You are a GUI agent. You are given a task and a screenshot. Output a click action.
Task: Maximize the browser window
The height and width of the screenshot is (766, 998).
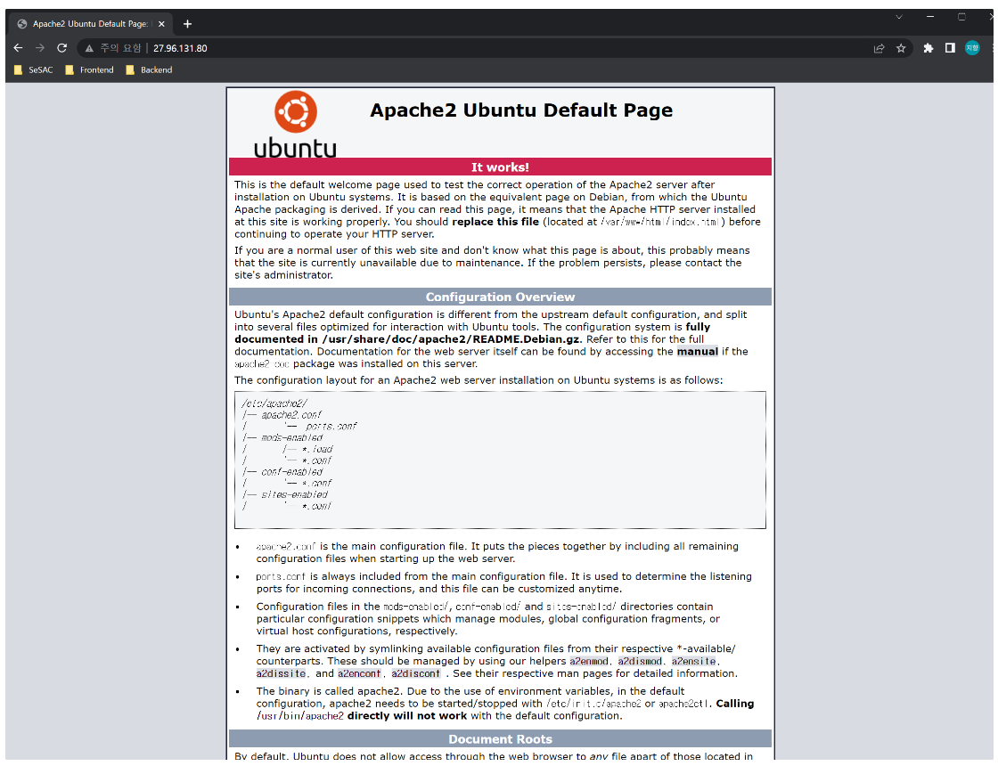pyautogui.click(x=961, y=17)
